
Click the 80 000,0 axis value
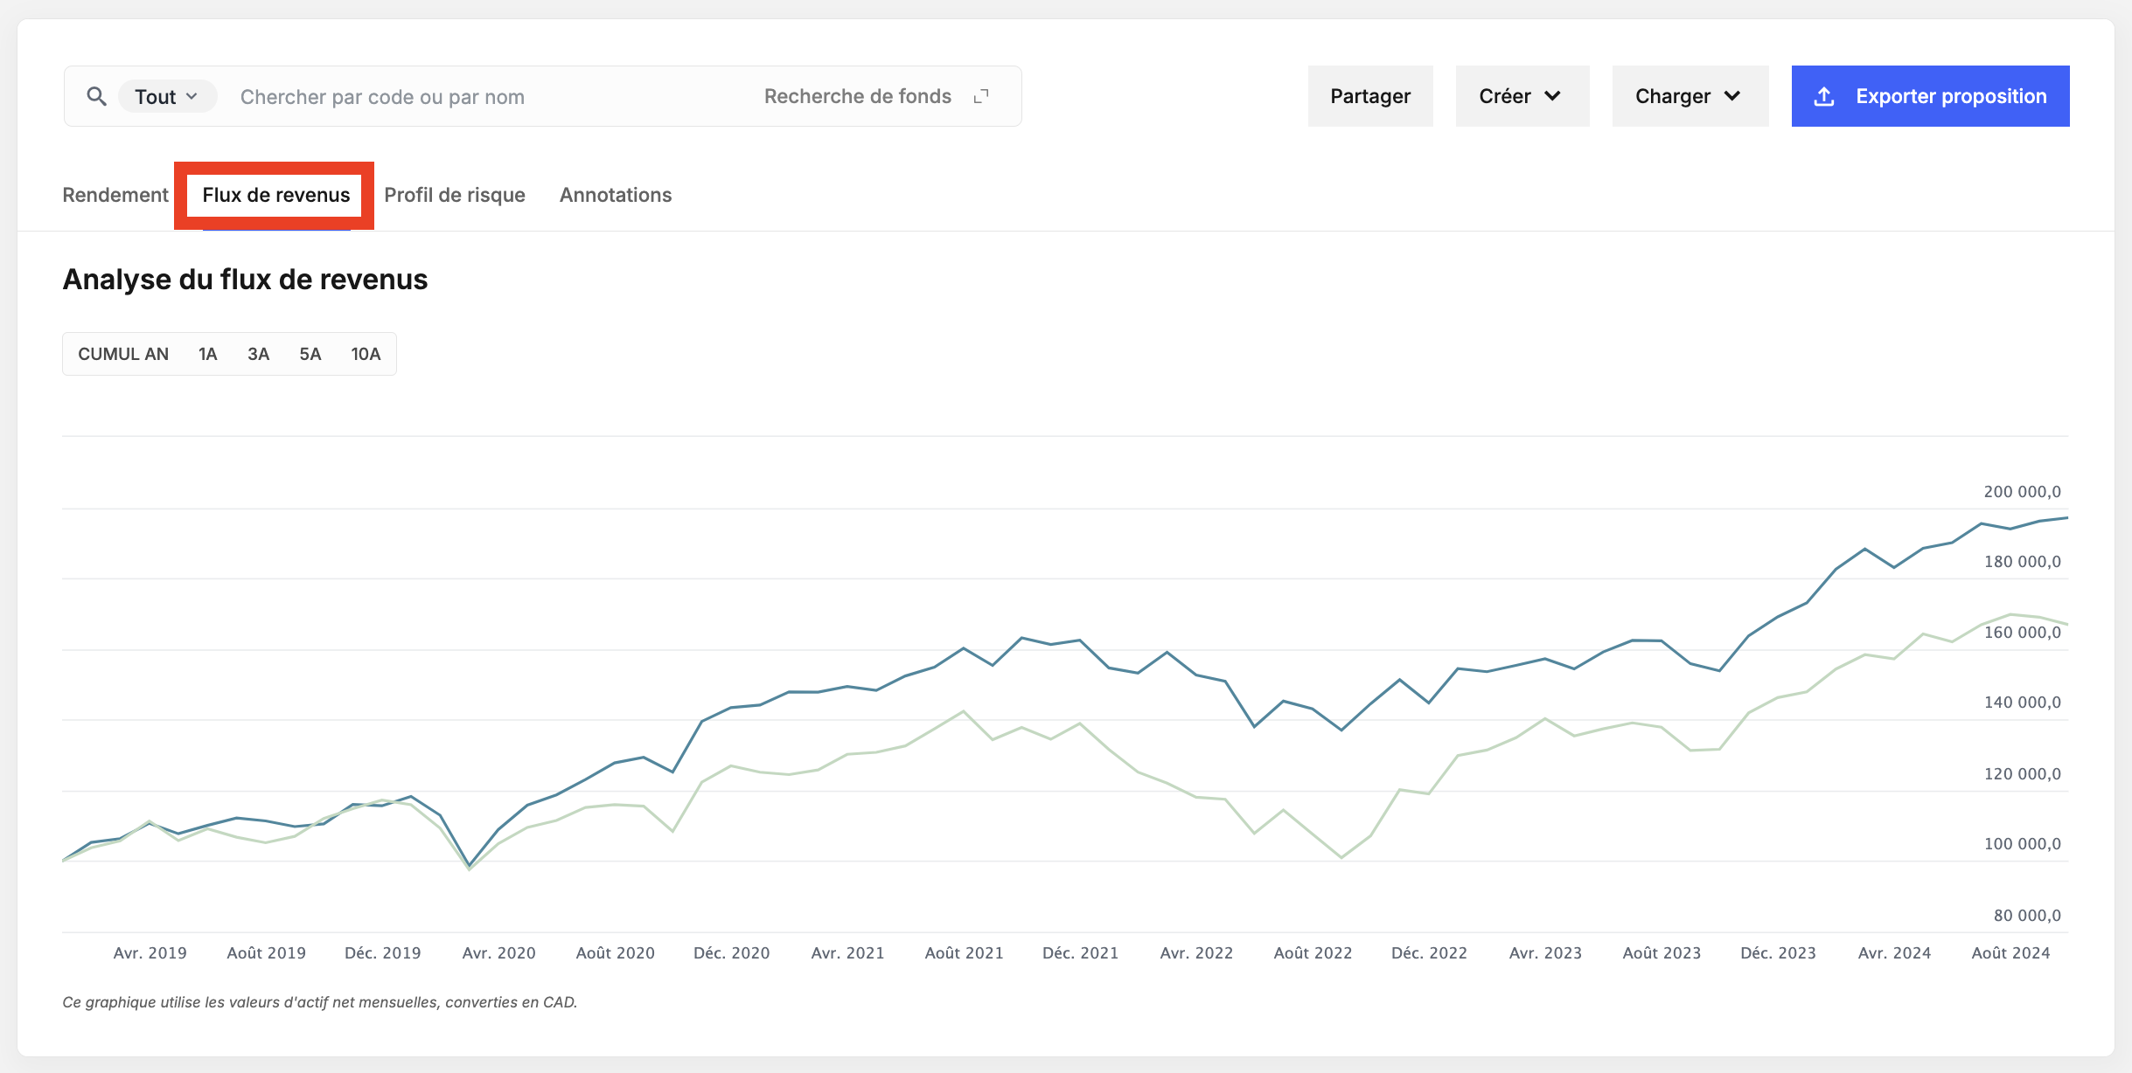[x=2027, y=916]
